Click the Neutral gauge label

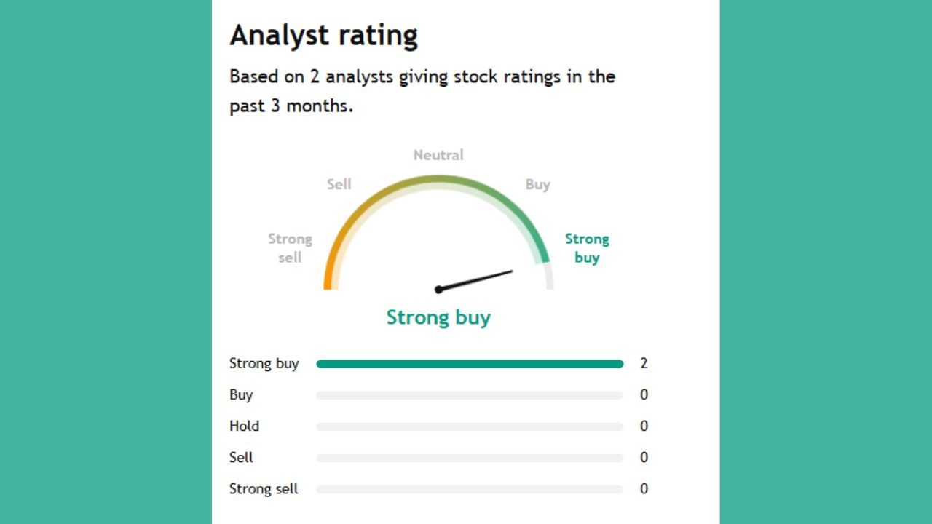(x=438, y=155)
